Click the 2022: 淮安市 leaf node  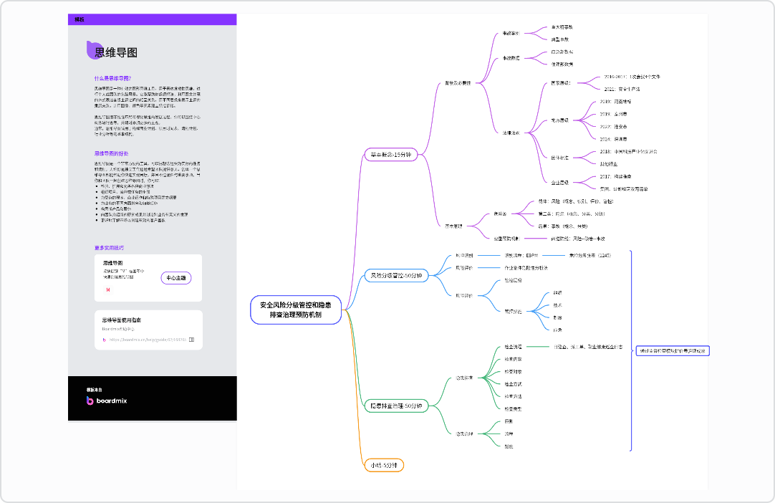(613, 127)
